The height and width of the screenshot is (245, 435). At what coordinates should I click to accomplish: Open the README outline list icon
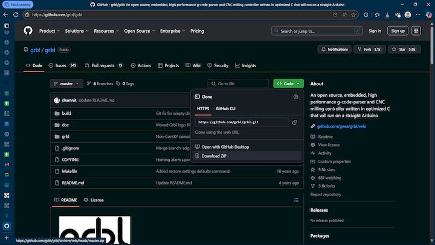tap(296, 200)
